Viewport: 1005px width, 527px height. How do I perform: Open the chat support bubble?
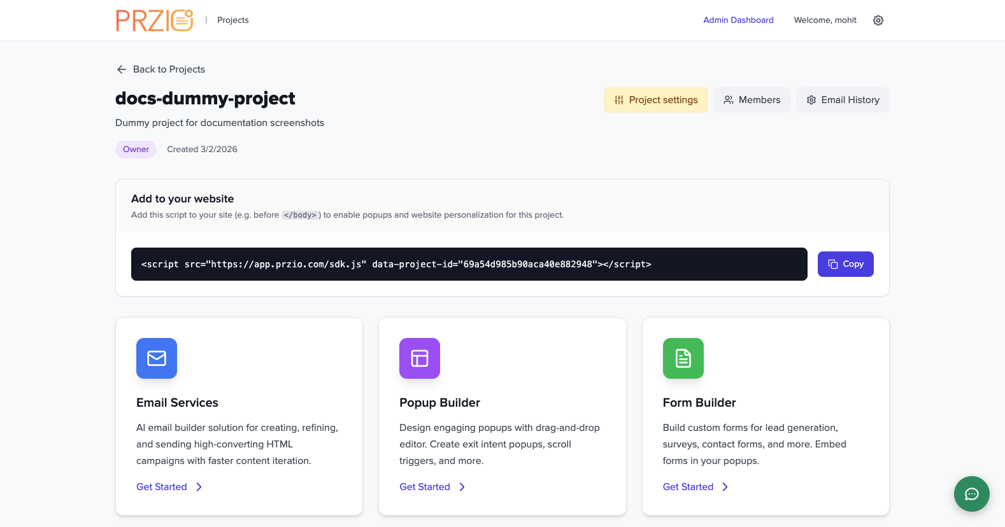(x=972, y=494)
